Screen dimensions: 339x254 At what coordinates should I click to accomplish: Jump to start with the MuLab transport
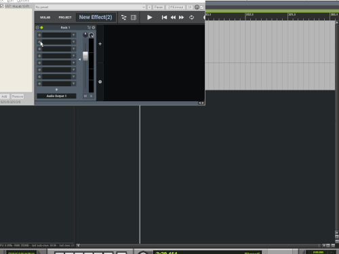[x=164, y=18]
